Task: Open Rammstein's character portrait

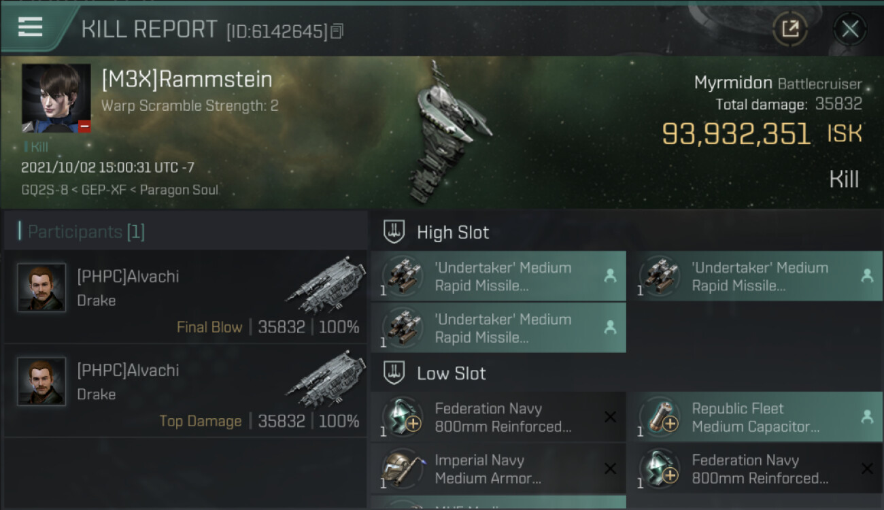Action: point(56,98)
